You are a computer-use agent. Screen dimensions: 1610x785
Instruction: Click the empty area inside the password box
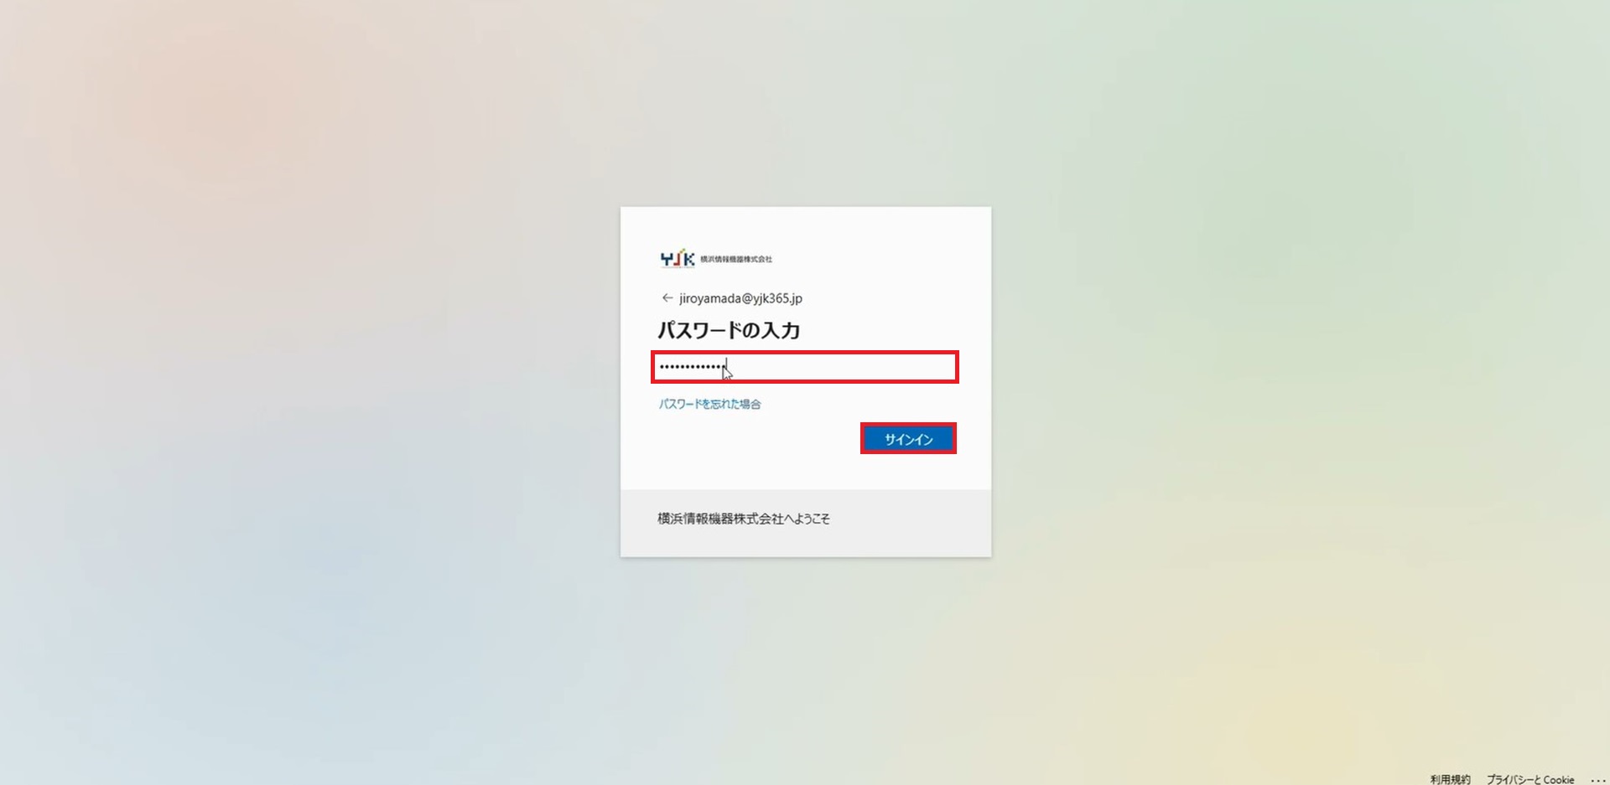tap(843, 367)
